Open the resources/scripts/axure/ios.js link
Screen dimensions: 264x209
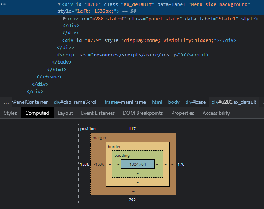[x=136, y=55]
